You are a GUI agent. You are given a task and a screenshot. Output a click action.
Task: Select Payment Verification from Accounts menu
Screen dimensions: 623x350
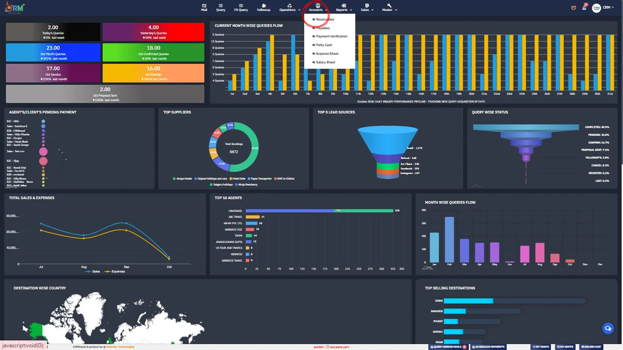[330, 36]
